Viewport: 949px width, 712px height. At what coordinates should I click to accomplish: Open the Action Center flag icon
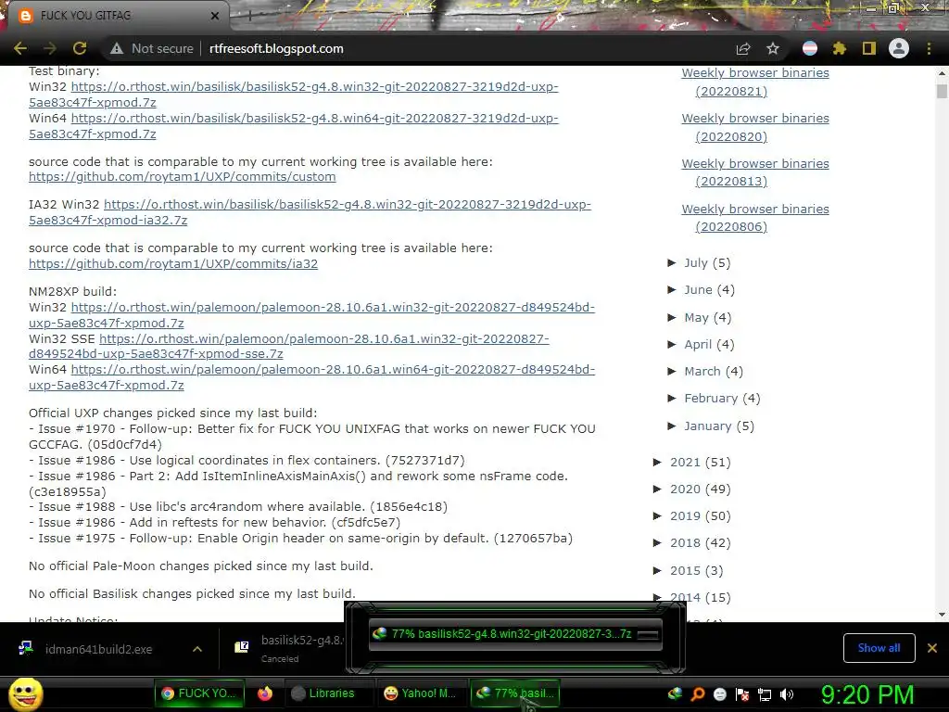742,694
